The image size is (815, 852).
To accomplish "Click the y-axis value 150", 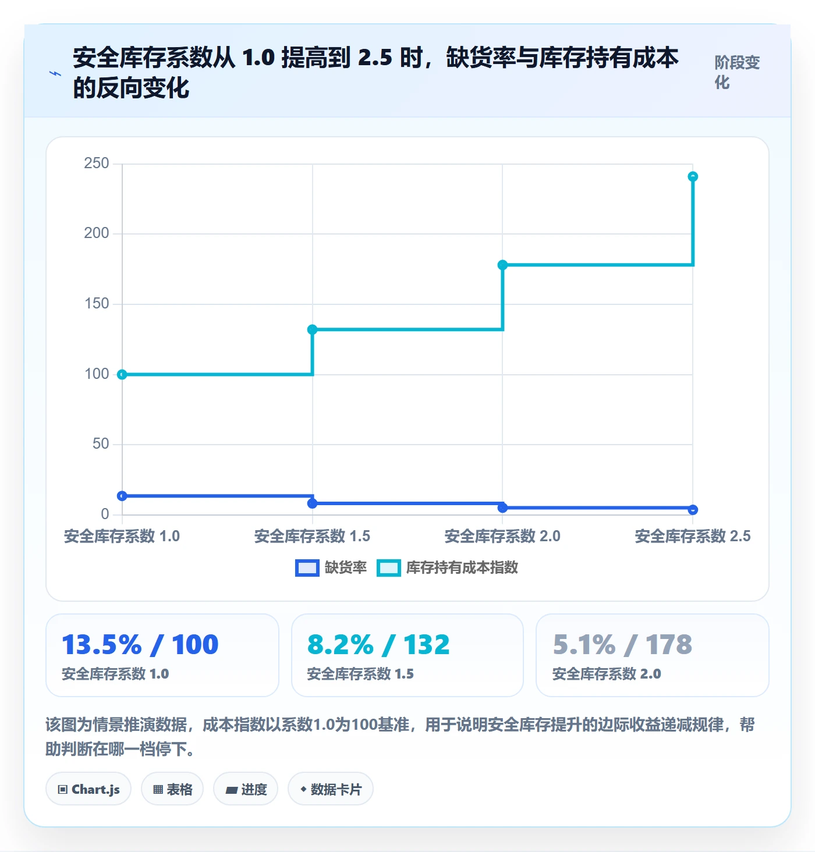I will point(97,304).
